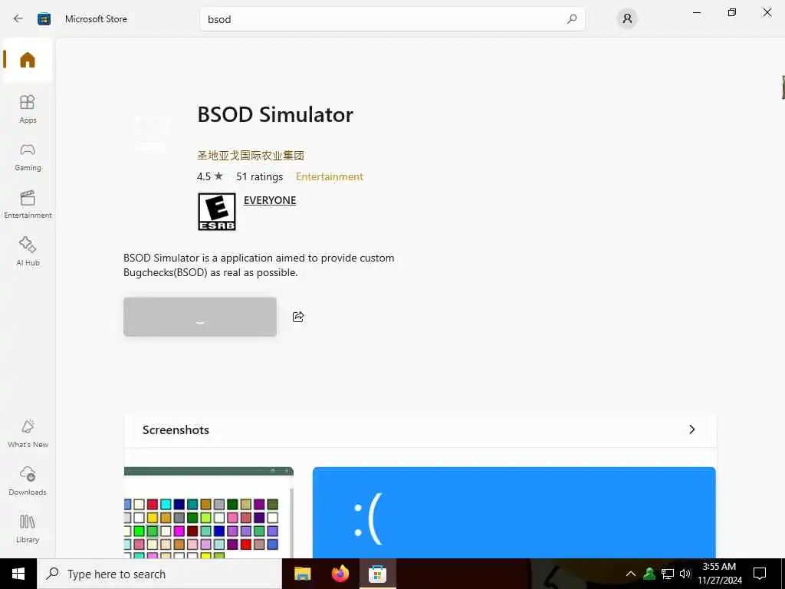
Task: Open the Entertainment category link
Action: click(330, 177)
